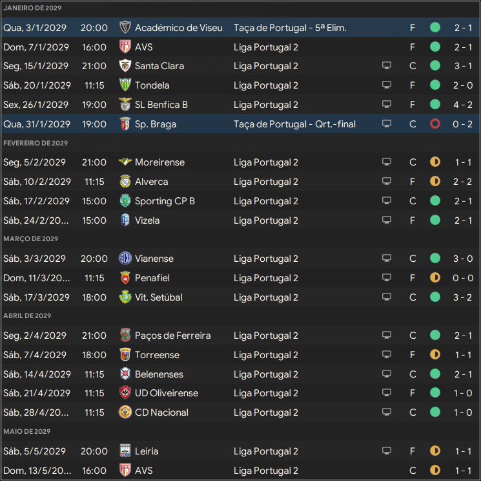Click the yellow draw indicator for Alverca match
The image size is (481, 481).
(x=435, y=181)
